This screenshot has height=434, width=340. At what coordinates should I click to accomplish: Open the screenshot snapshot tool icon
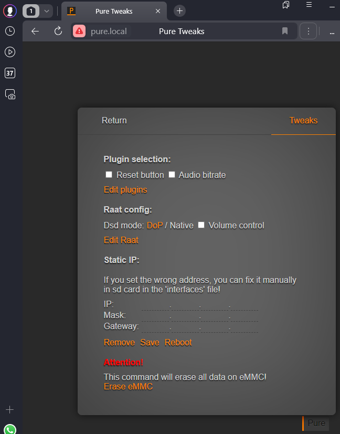point(10,94)
